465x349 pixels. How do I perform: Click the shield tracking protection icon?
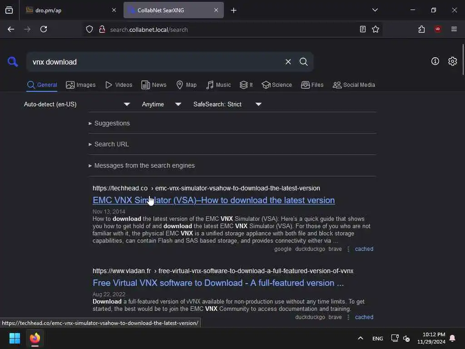(x=89, y=30)
